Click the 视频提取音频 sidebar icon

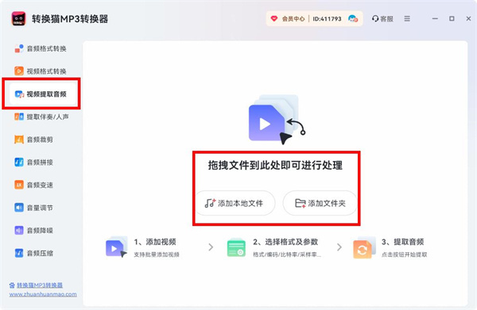pos(19,94)
